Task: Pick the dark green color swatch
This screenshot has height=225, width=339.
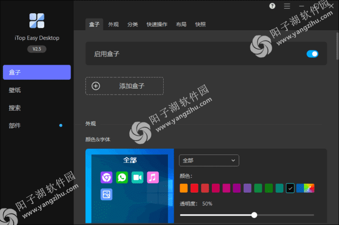Action: tap(269, 188)
